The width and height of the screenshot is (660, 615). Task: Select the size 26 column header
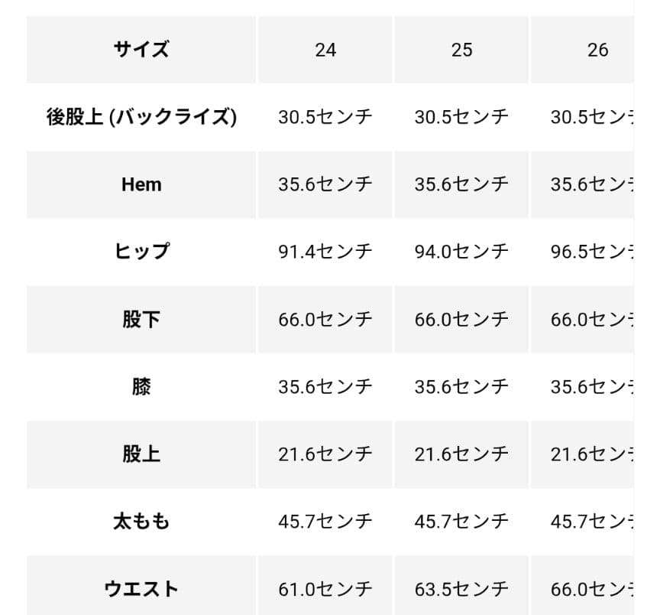[x=597, y=50]
